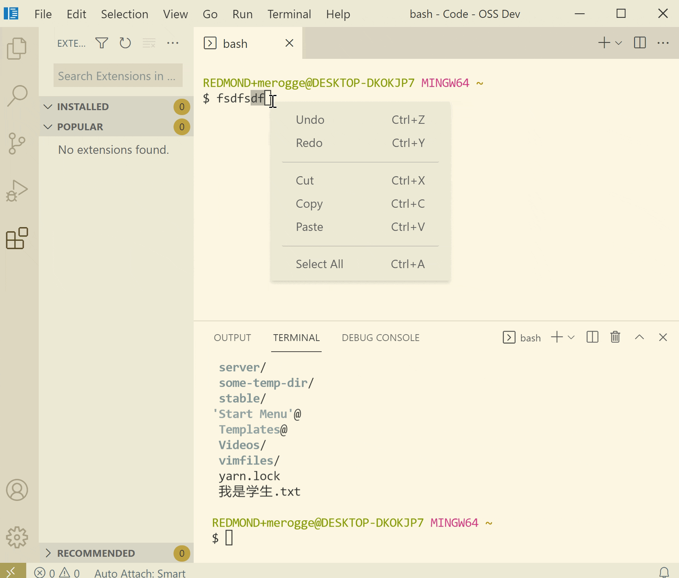Choose Select All from the context menu
Image resolution: width=679 pixels, height=578 pixels.
319,264
